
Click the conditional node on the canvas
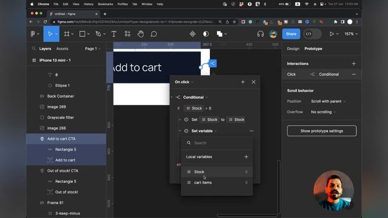(x=213, y=63)
